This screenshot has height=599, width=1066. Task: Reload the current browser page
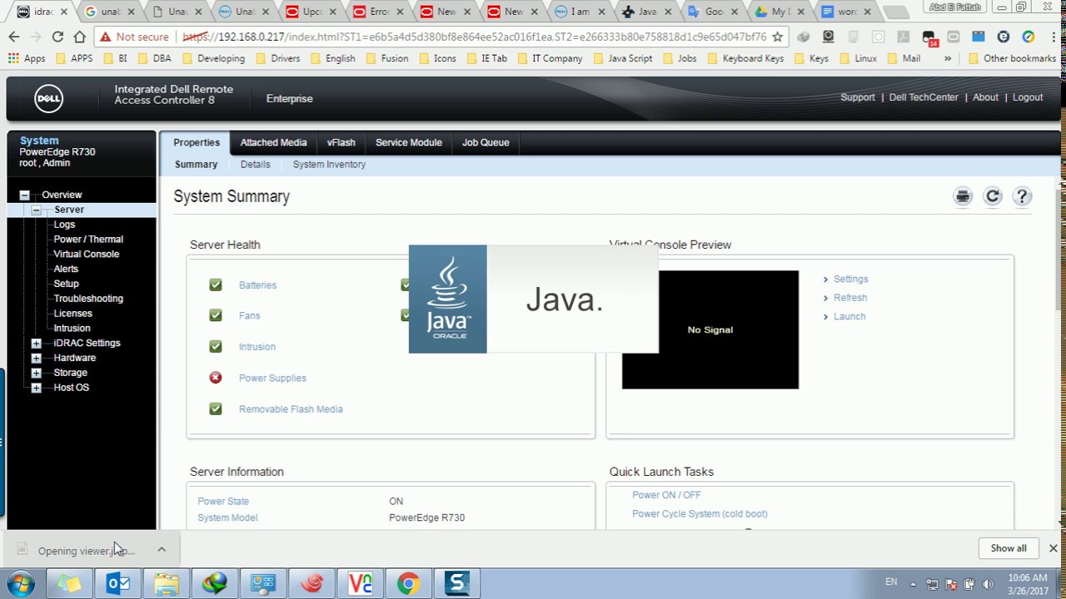57,37
